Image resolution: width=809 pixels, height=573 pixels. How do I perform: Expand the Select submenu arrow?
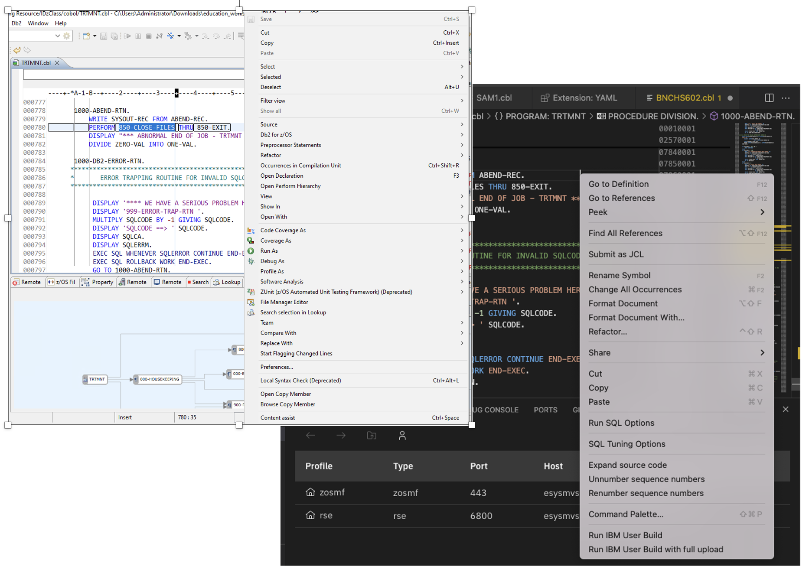[x=462, y=67]
